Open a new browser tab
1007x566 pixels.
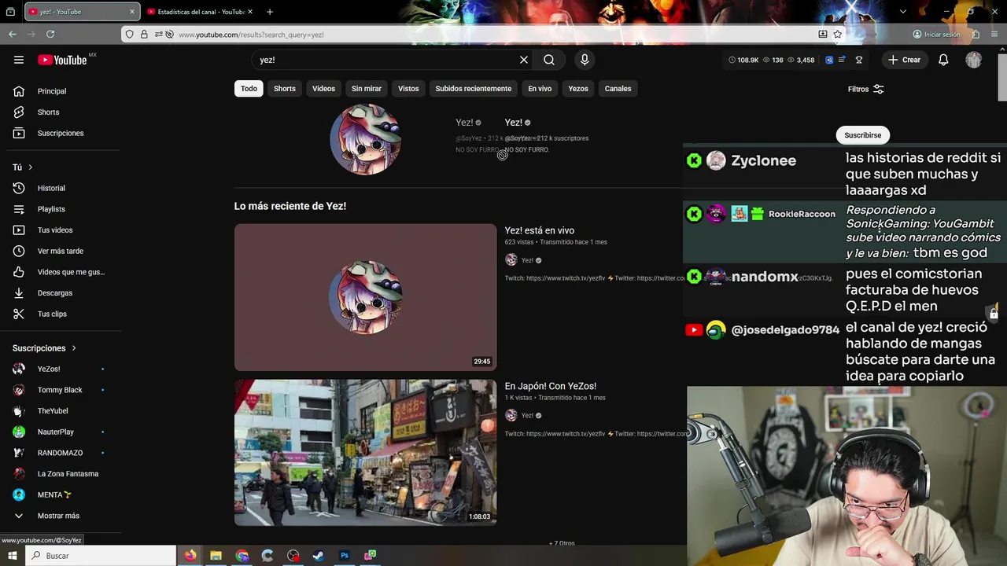[270, 12]
